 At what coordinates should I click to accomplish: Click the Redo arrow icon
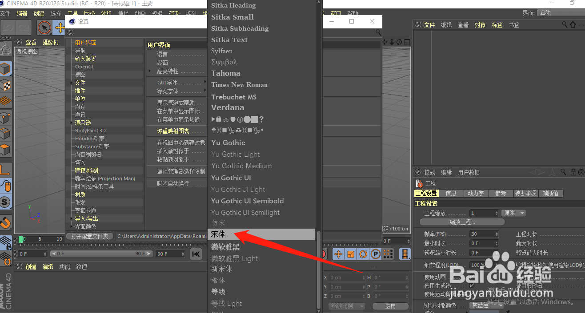[24, 28]
